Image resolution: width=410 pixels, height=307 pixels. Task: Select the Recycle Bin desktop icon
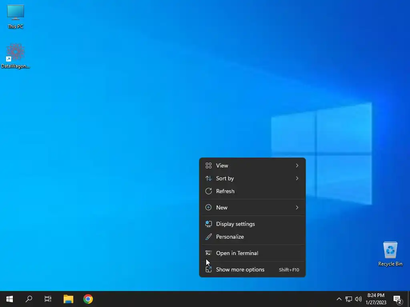tap(390, 254)
